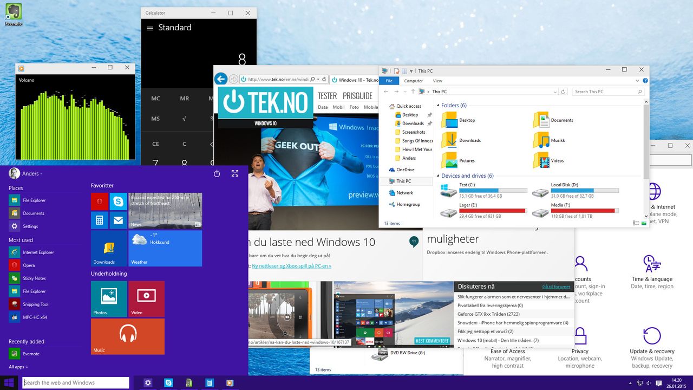
Task: Collapse the Folders (6) group
Action: point(438,106)
